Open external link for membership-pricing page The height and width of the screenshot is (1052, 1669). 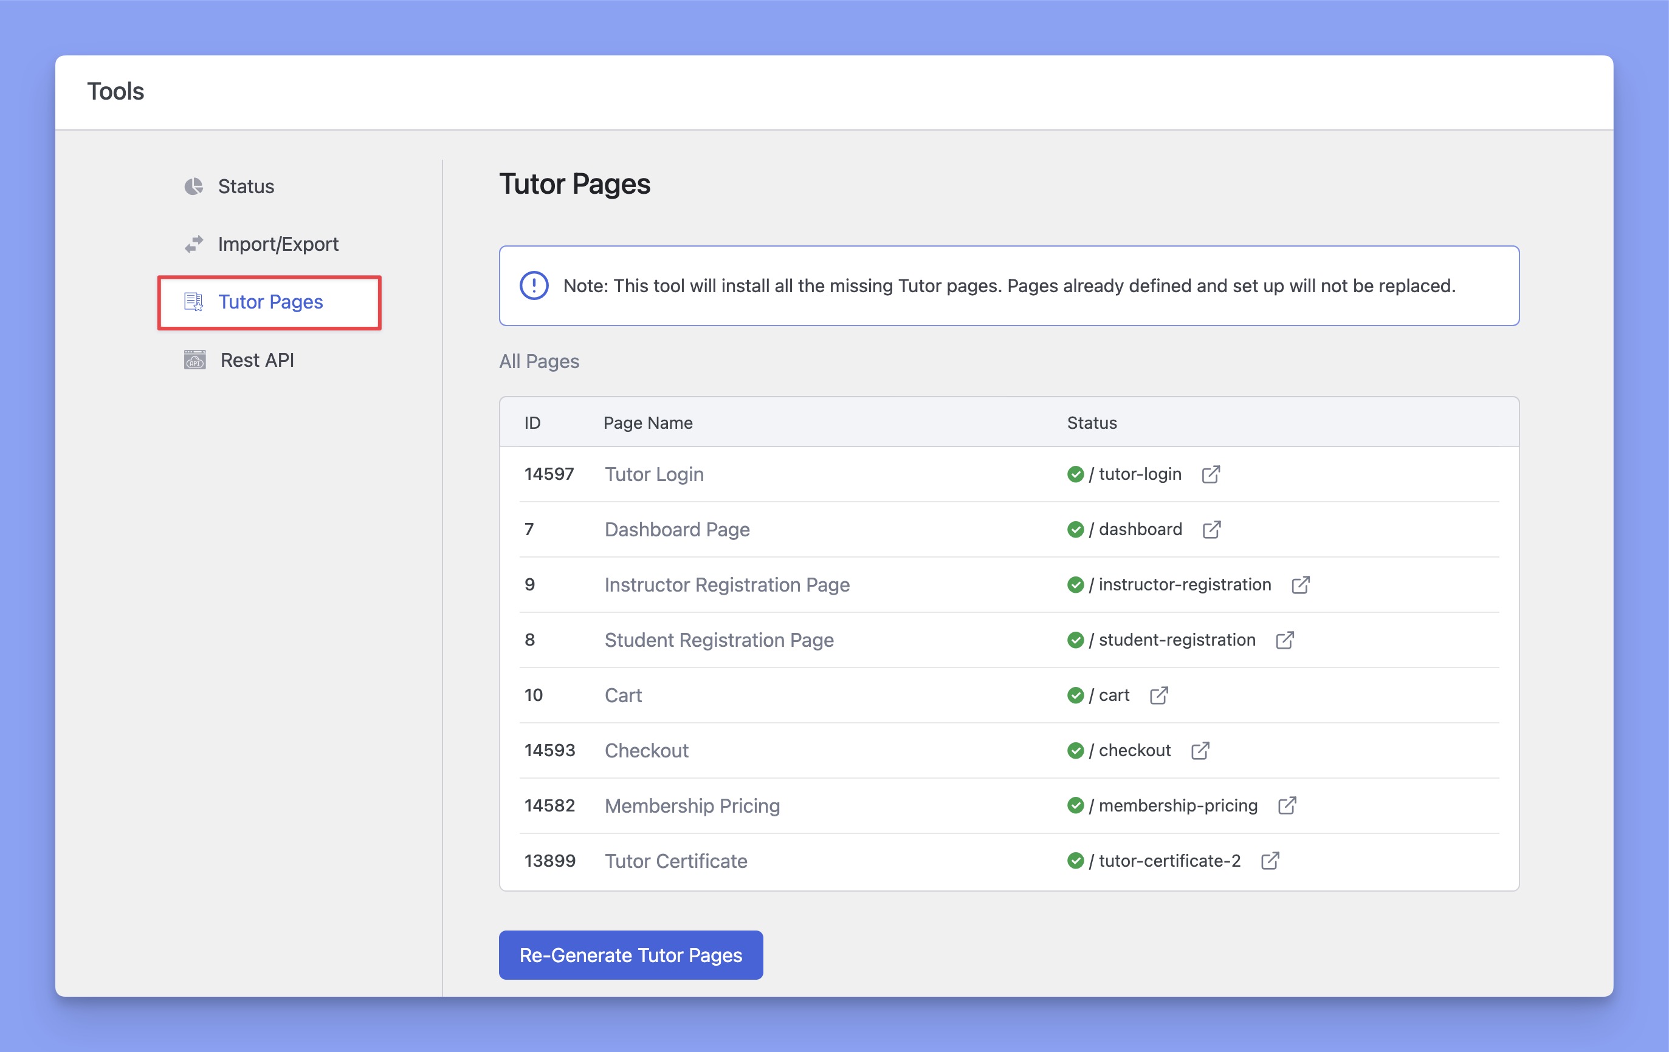pyautogui.click(x=1287, y=805)
